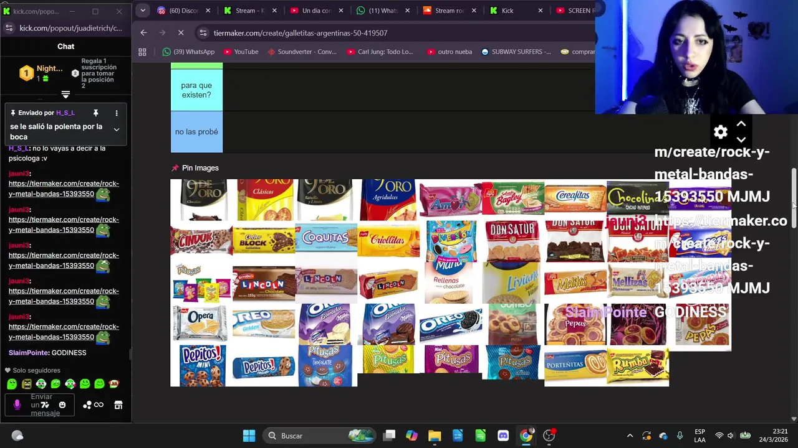Show hidden system tray icons
Screen dimensions: 798x448
[x=630, y=436]
